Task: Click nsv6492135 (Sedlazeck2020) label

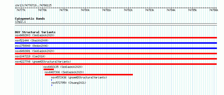Action: (x=63, y=67)
